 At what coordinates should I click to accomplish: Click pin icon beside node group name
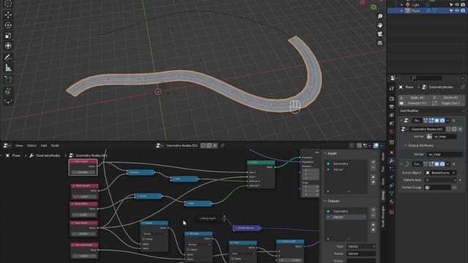tap(222, 145)
